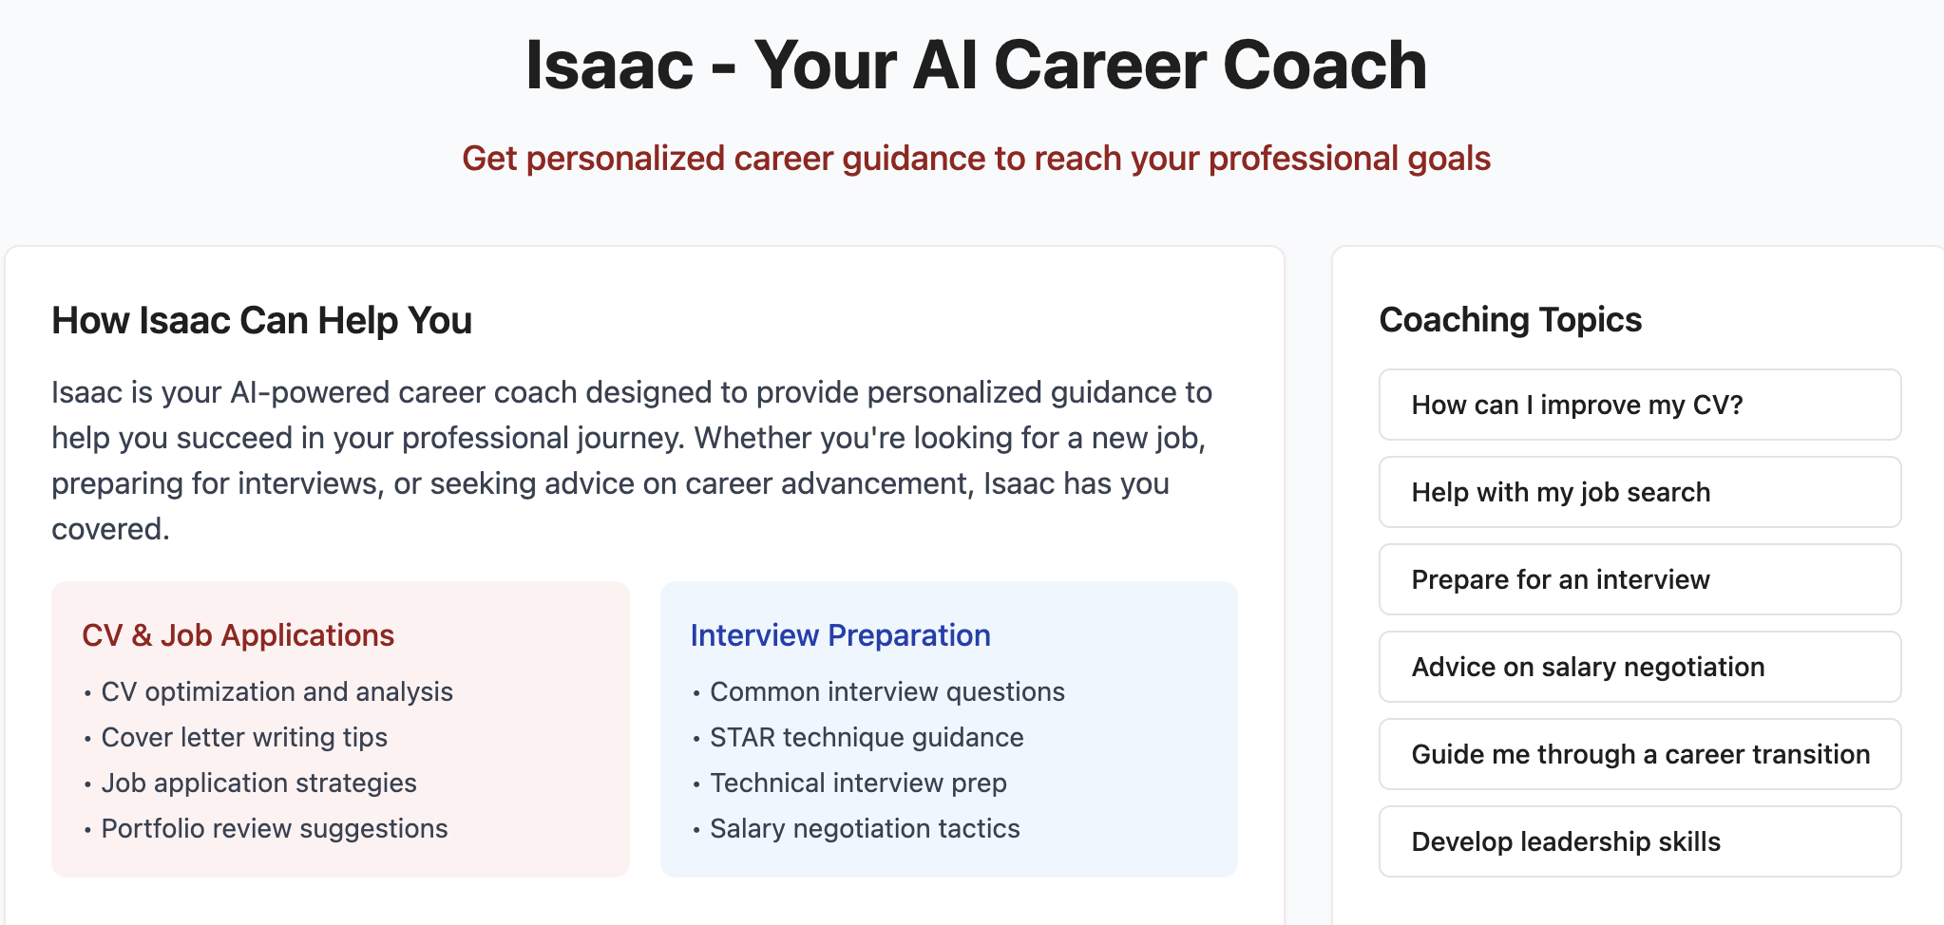Select 'Develop leadership skills' coaching topic

click(1639, 841)
